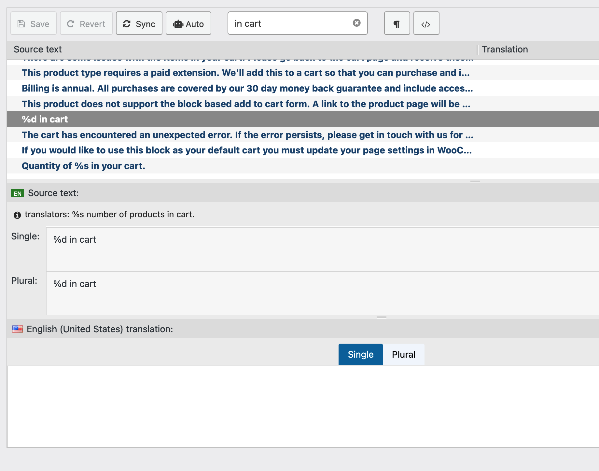Run Auto translation with the robot icon
The width and height of the screenshot is (599, 471).
coord(178,23)
